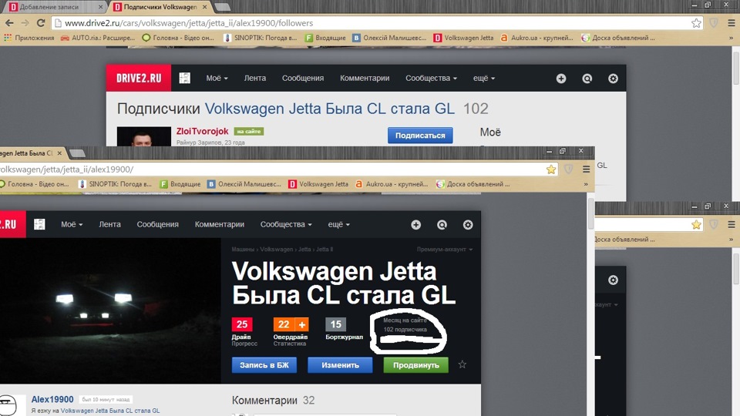The width and height of the screenshot is (740, 416).
Task: Click Подписаться button next to ZloiTvorojok
Action: click(x=420, y=136)
